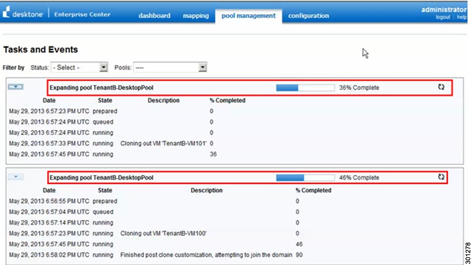Select 'May 29, 2013 6:58:02 PM UTC' date cell
Screen dimensions: 472x265
click(x=49, y=255)
